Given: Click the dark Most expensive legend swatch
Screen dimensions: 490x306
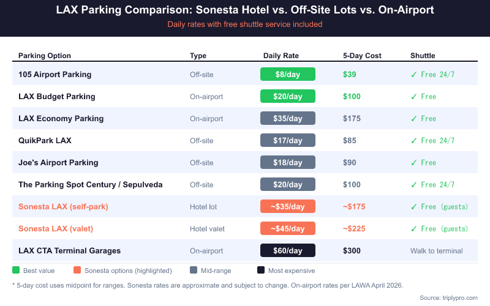Looking at the screenshot, I should pyautogui.click(x=261, y=271).
